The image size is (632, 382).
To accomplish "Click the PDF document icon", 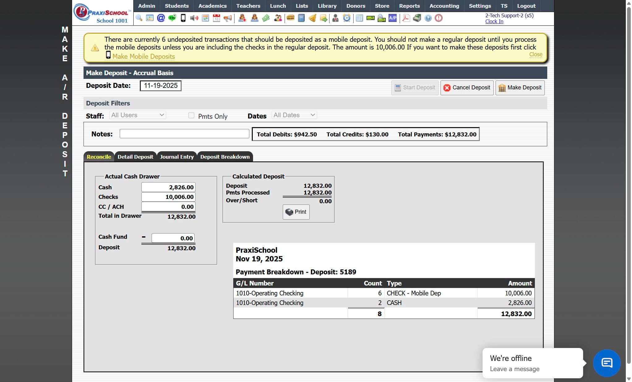I will click(x=406, y=18).
